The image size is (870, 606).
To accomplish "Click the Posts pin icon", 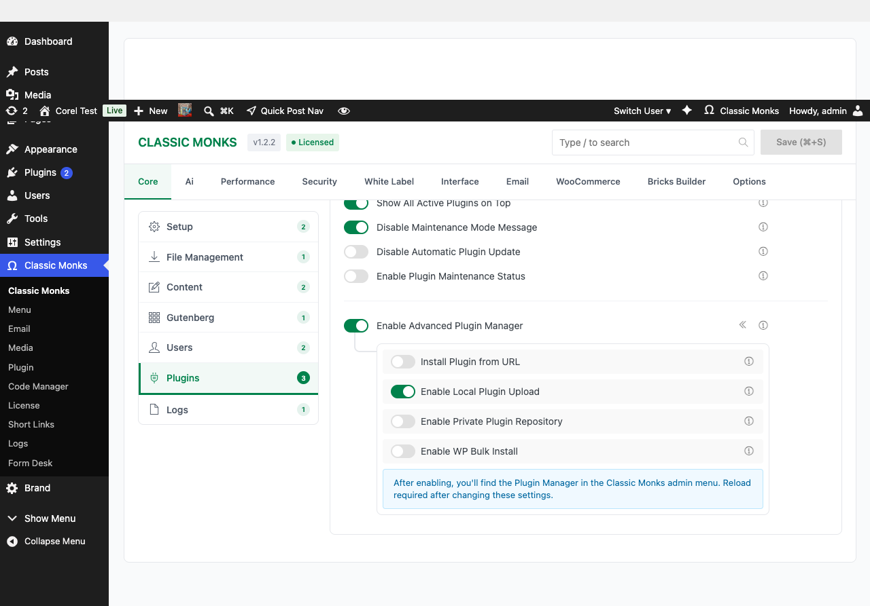I will pos(12,72).
